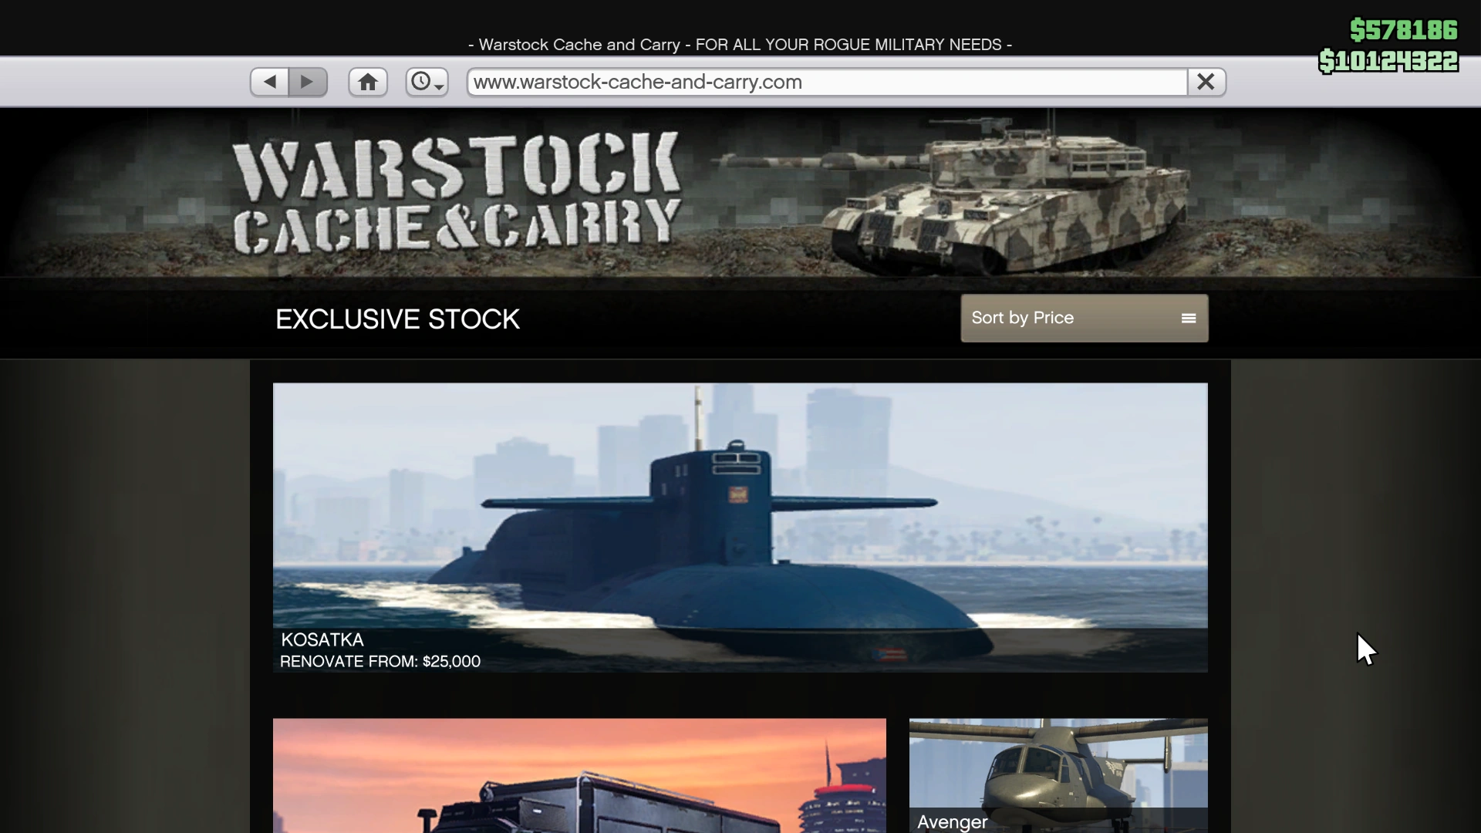
Task: Click the bank balance $10124322 display
Action: click(x=1388, y=61)
